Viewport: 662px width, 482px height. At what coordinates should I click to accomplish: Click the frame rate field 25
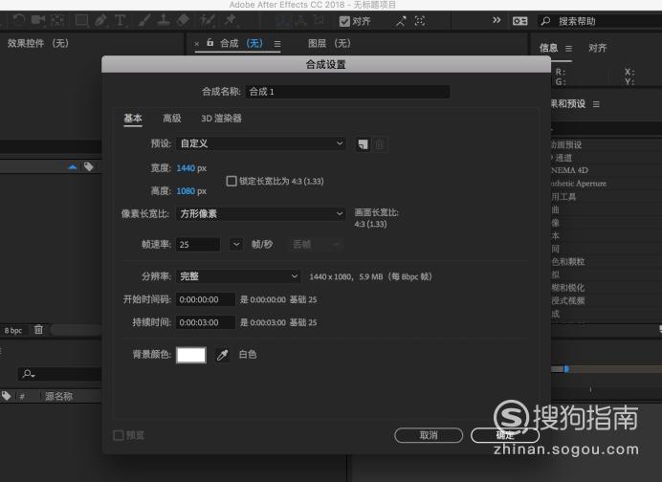pos(198,245)
